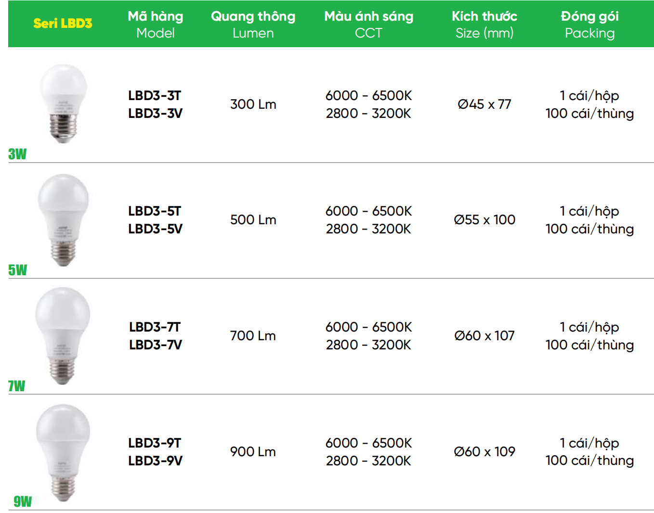Click the Ø60 x 109 size value
The image size is (654, 513).
click(484, 451)
